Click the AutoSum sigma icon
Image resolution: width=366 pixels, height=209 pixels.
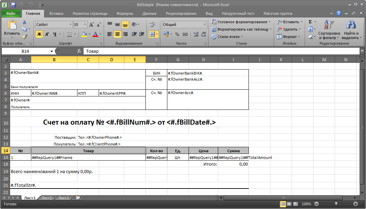click(310, 22)
